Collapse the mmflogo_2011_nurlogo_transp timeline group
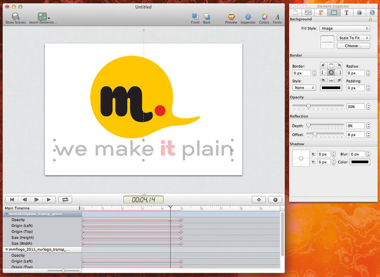Viewport: 380px width, 277px height. click(x=6, y=249)
